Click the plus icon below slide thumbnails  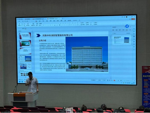pyautogui.click(x=25, y=77)
